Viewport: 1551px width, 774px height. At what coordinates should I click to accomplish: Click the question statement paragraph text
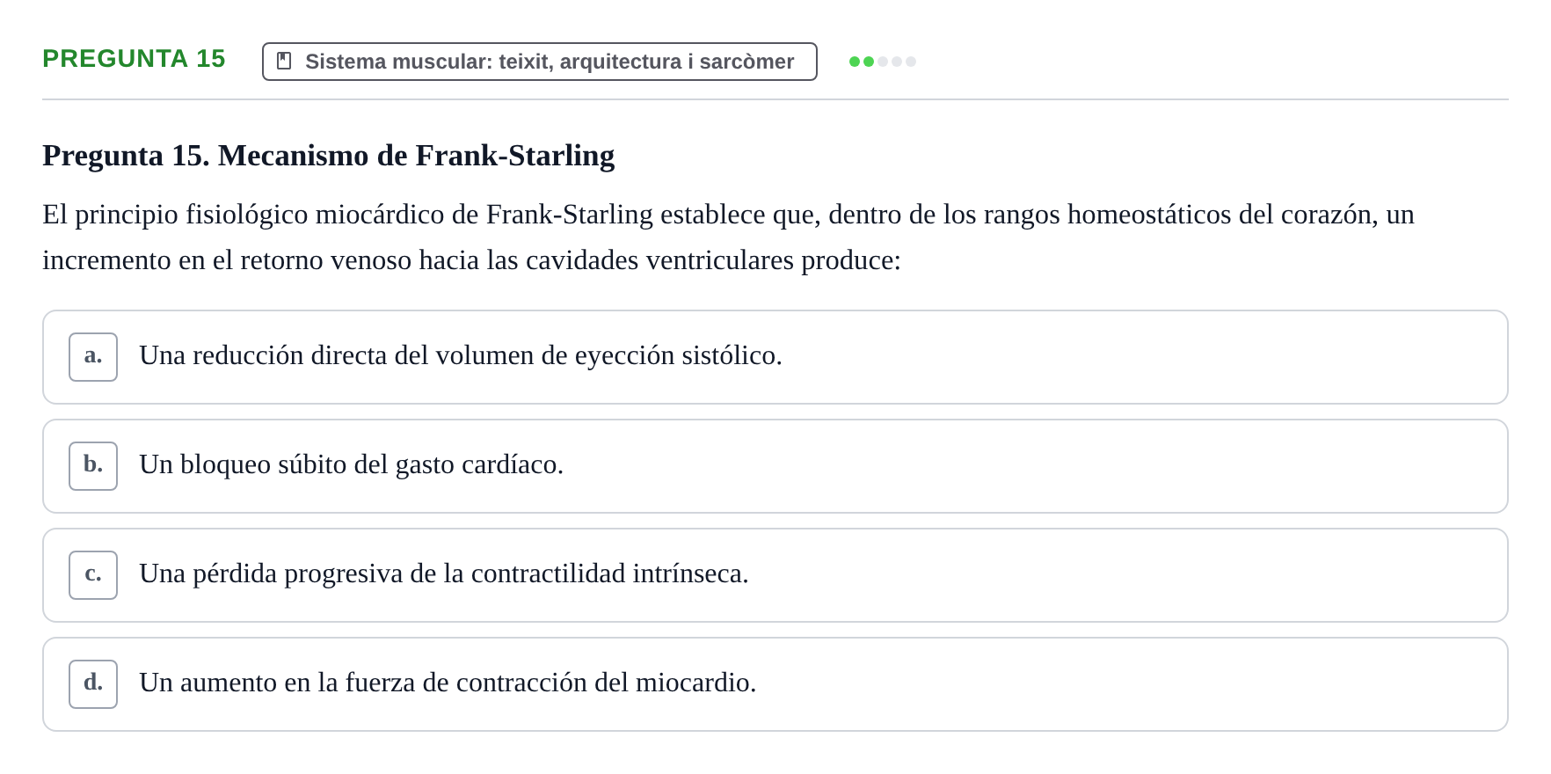tap(728, 237)
